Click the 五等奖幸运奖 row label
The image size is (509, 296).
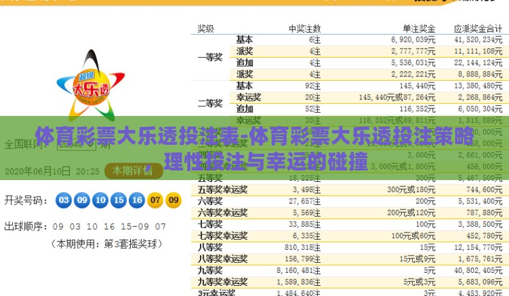point(222,190)
